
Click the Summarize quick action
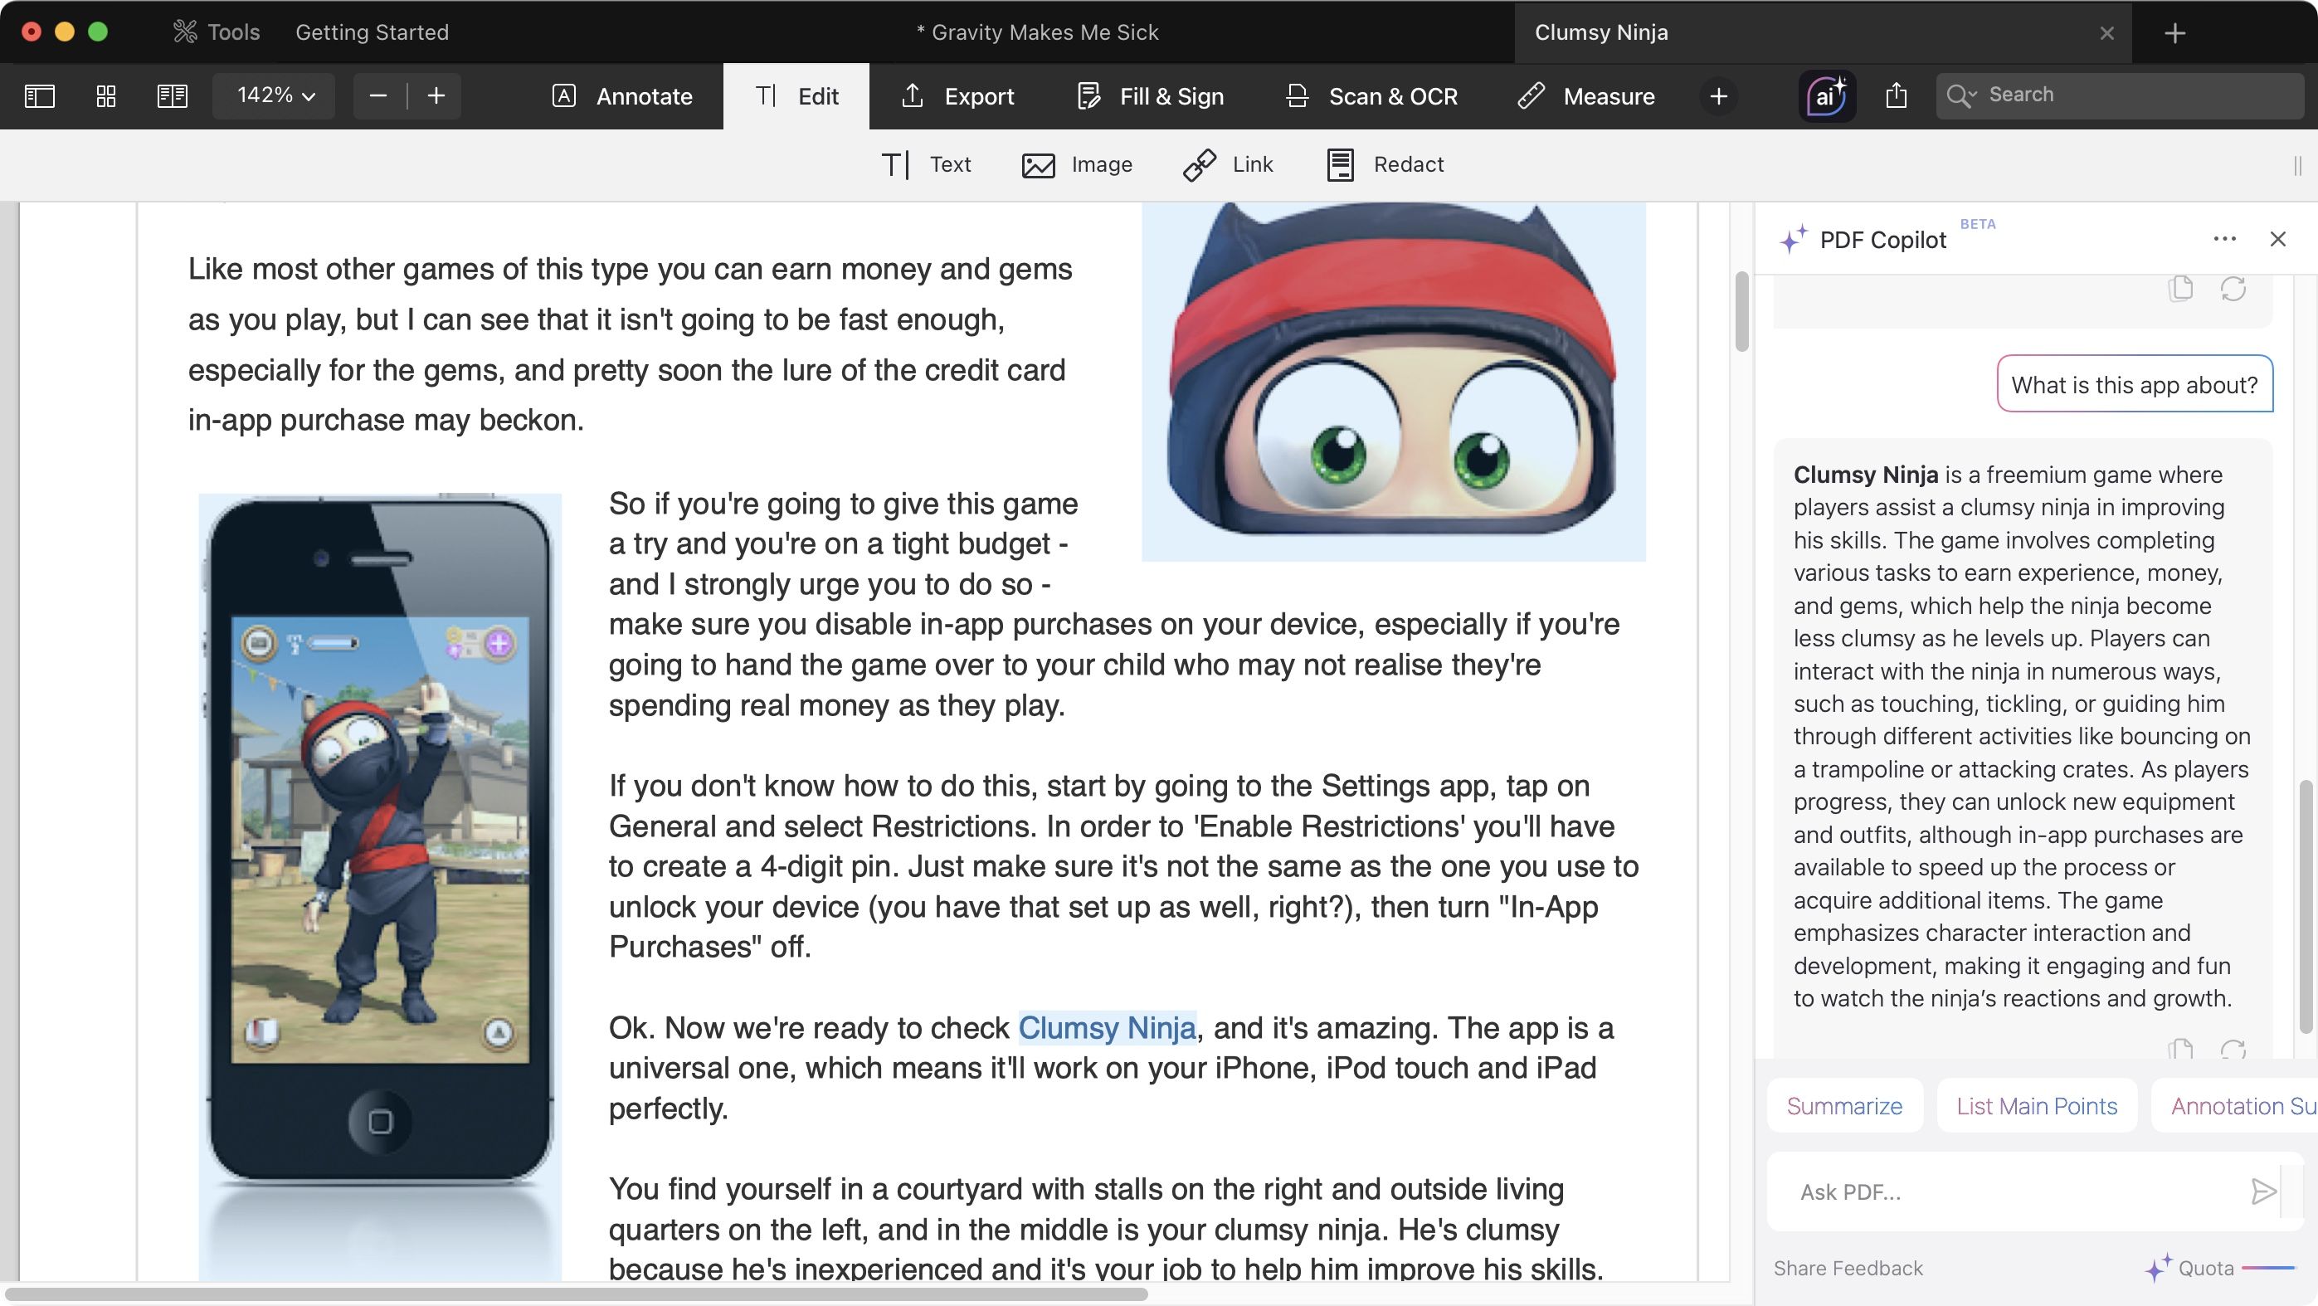pos(1844,1105)
